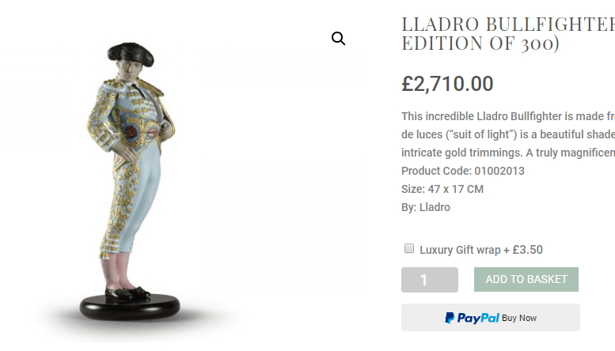Viewport: 615px width, 351px height.
Task: Open the bullfighter figurine product image
Action: 131,180
